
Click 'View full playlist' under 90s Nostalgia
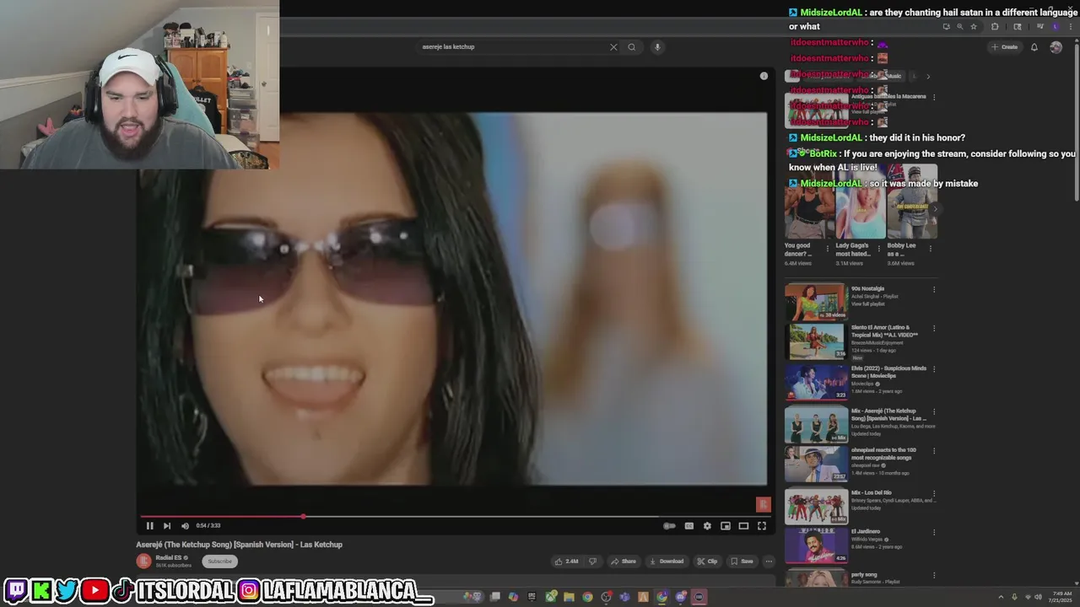pyautogui.click(x=868, y=303)
